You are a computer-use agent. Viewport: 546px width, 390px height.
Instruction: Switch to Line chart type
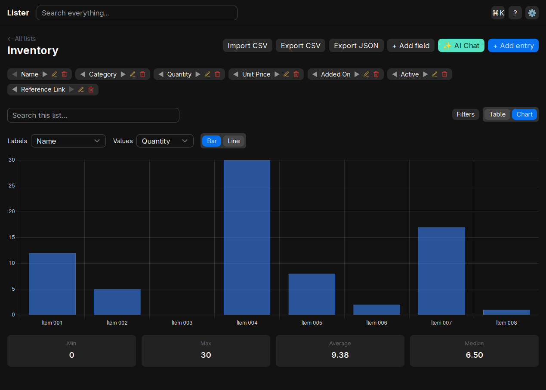pos(234,141)
